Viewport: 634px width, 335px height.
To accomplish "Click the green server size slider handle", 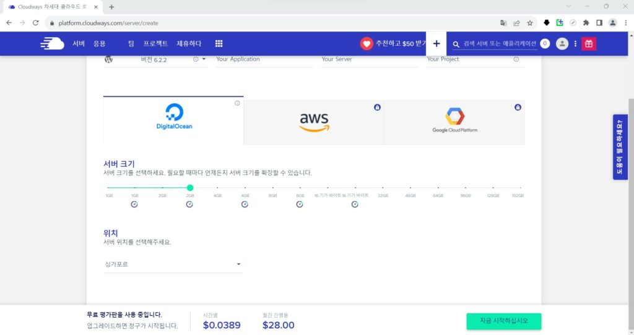I will (190, 188).
